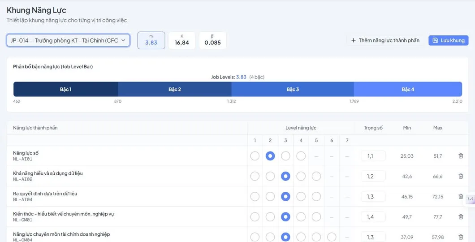Select level 3 for NL-CM01

pyautogui.click(x=285, y=216)
